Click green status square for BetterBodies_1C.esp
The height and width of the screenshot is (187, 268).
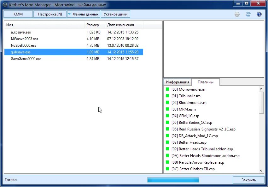coord(167,122)
